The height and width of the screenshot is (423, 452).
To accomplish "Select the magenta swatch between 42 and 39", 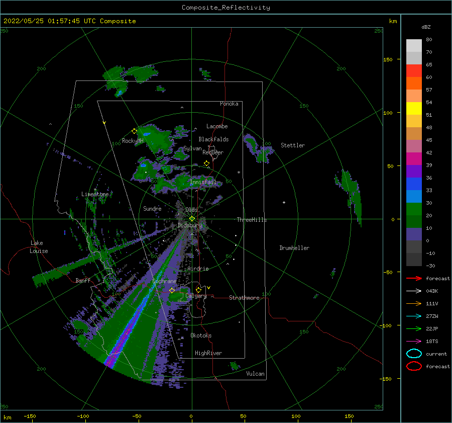I will tap(414, 159).
